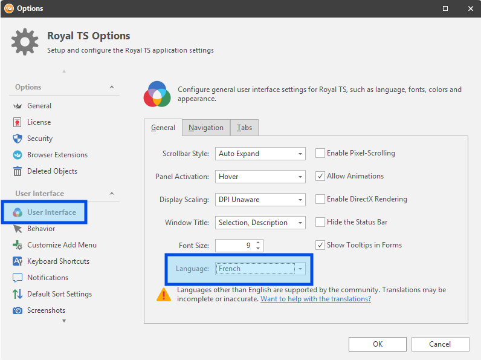Open the Security options page
Screen dimensions: 481x360
coord(40,139)
